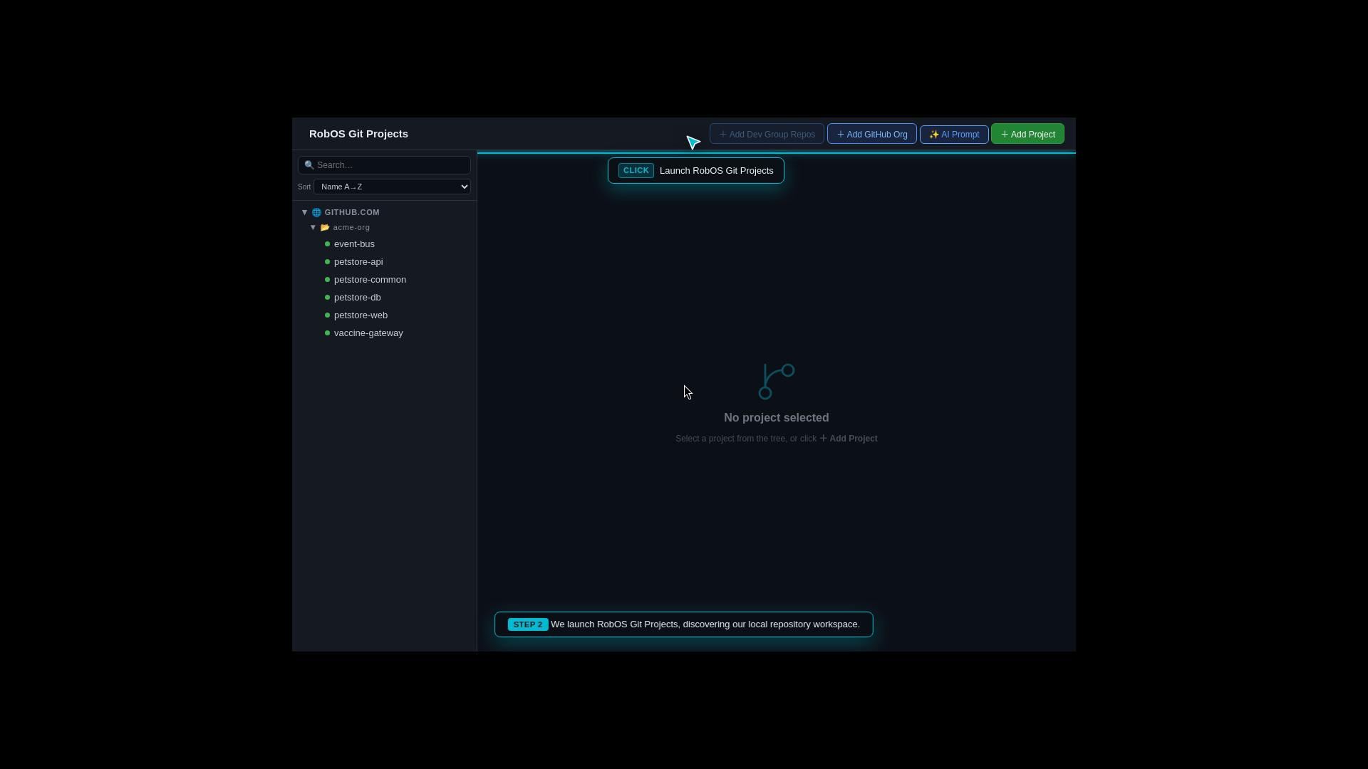The image size is (1368, 769).
Task: Click the magnifier icon in the search box
Action: [x=309, y=165]
